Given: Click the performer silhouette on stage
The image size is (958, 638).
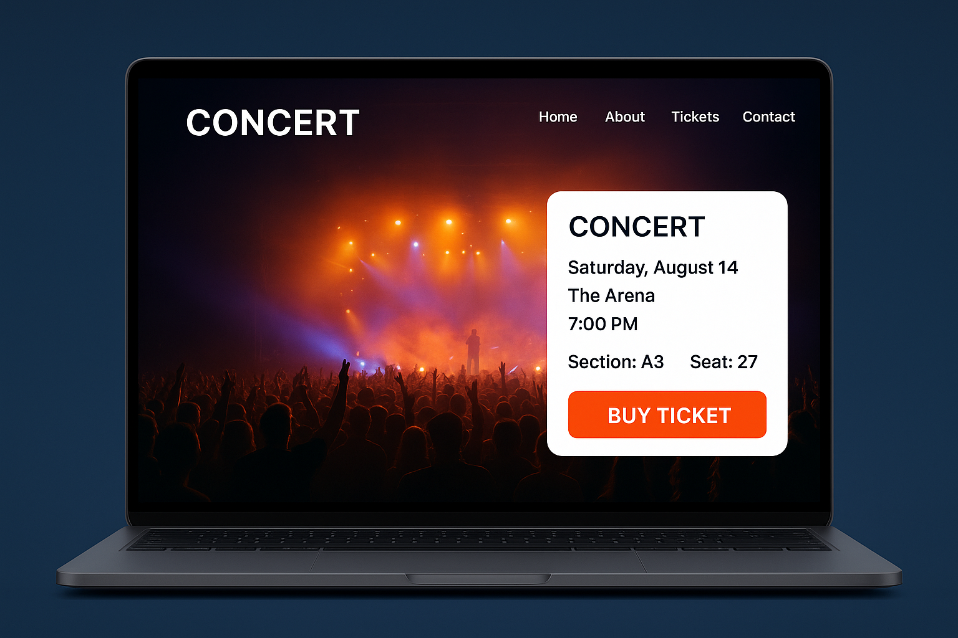Looking at the screenshot, I should point(473,351).
